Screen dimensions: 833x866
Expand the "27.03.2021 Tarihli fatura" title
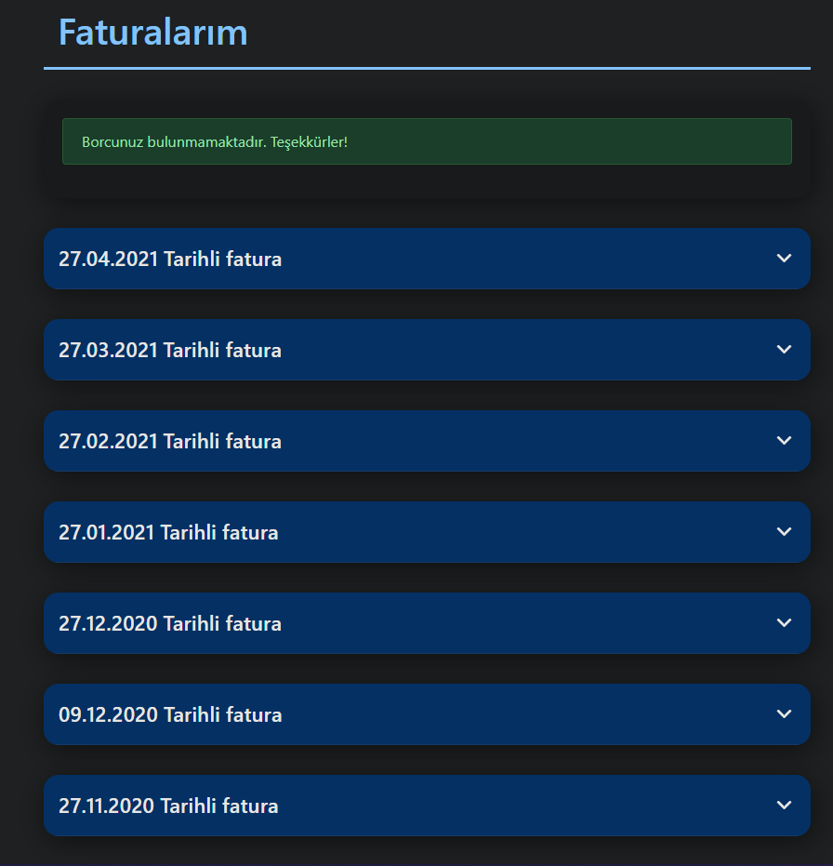coord(170,350)
